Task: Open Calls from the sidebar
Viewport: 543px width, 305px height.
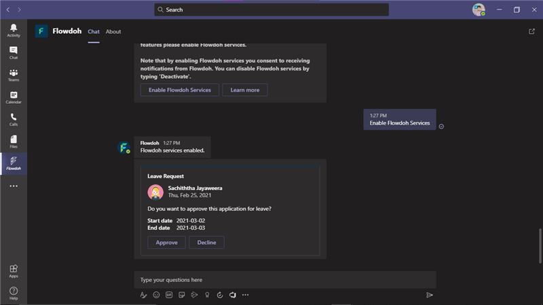Action: pyautogui.click(x=14, y=119)
